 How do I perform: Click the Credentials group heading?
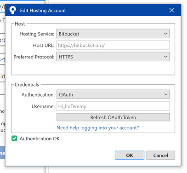[27, 85]
